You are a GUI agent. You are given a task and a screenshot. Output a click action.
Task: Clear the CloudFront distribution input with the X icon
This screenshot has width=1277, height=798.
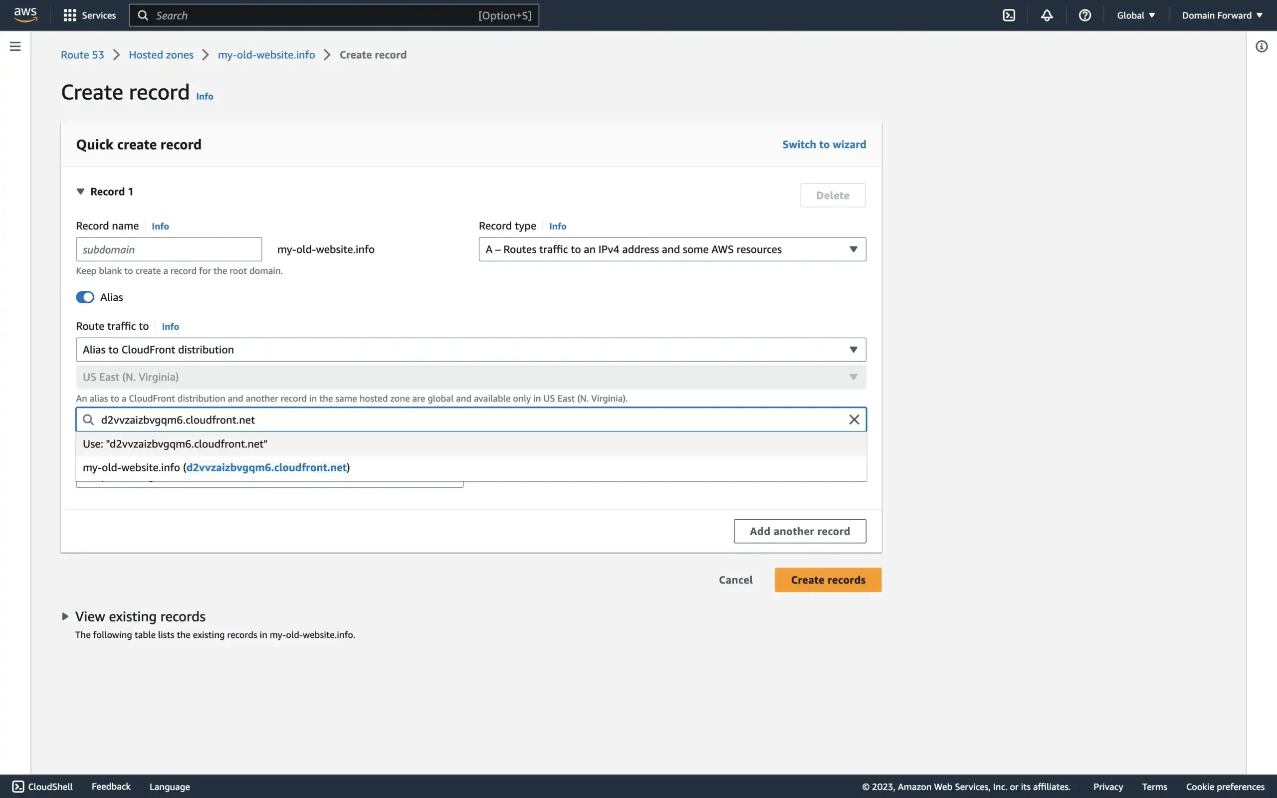854,419
